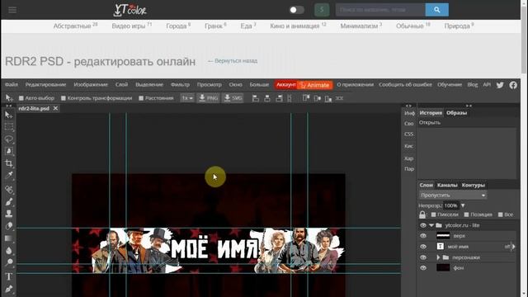Select the Brush tool

(9, 201)
